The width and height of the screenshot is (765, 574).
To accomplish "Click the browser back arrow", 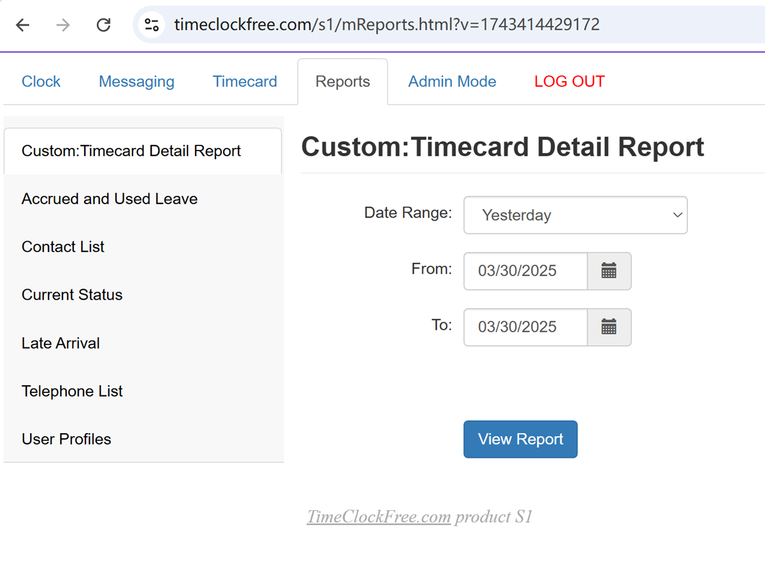I will 23,25.
